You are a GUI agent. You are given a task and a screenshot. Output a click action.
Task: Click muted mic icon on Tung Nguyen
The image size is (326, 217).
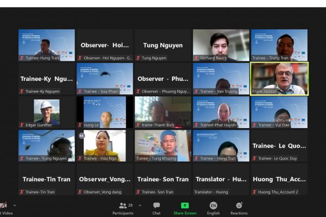139,58
